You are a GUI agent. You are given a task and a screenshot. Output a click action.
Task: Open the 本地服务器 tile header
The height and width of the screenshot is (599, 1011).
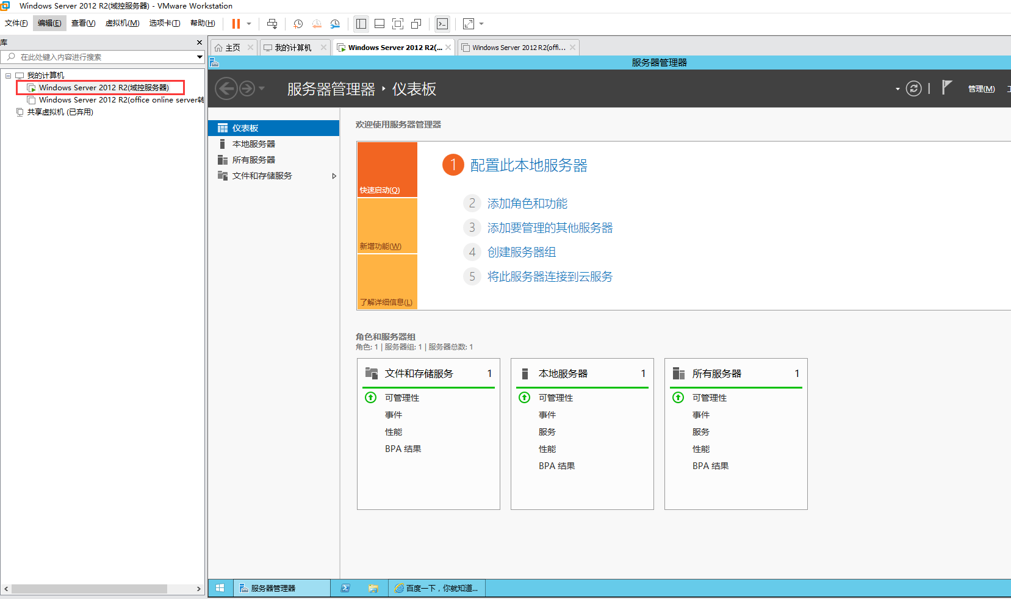click(582, 373)
